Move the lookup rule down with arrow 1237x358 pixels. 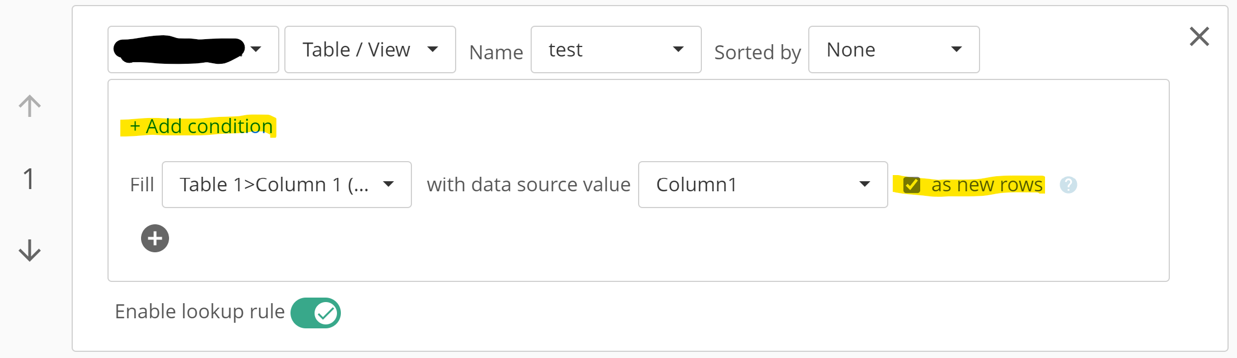click(x=30, y=251)
